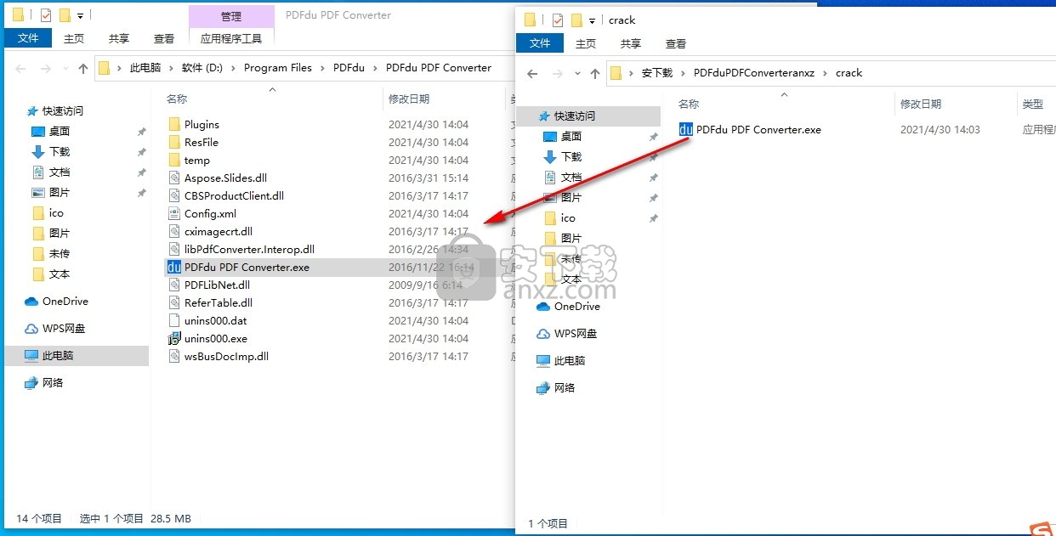Viewport: 1056px width, 536px height.
Task: Open 应用程序工具 tab in left window
Action: coord(231,38)
